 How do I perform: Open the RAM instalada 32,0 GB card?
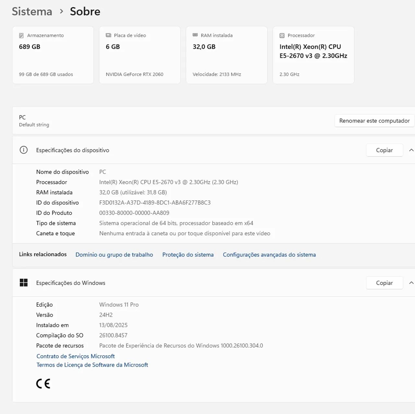pos(227,55)
